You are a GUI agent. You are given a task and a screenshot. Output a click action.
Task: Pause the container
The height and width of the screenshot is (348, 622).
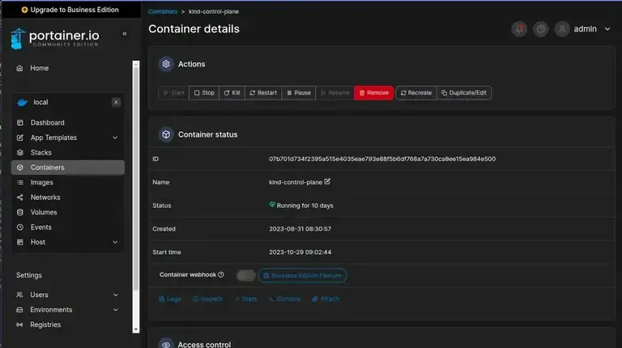point(299,93)
